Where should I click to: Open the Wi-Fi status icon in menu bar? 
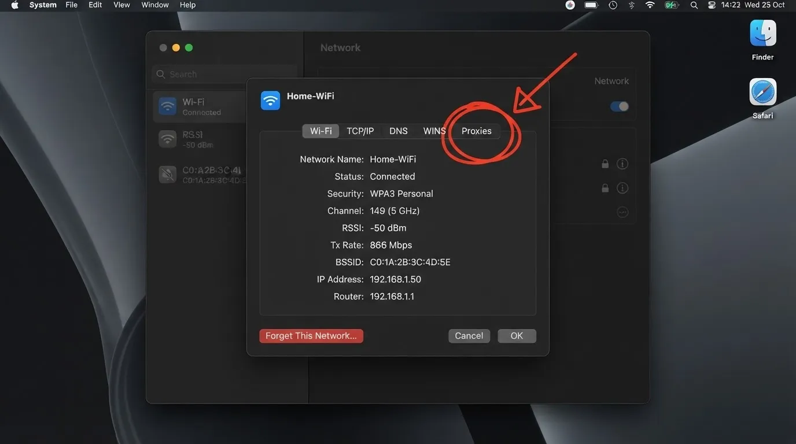[650, 5]
